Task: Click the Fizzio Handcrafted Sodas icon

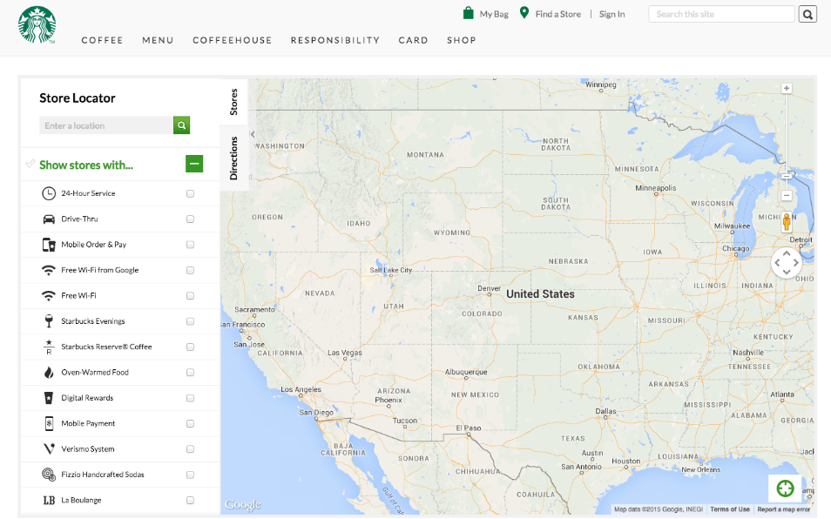Action: pos(49,475)
